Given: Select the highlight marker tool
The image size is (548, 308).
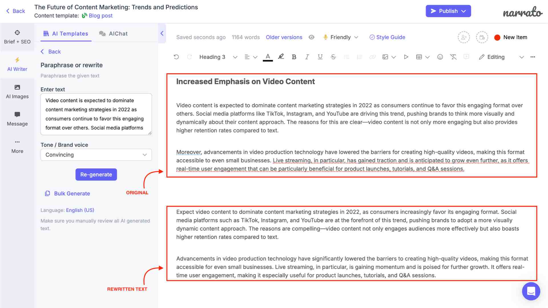Looking at the screenshot, I should click(281, 57).
